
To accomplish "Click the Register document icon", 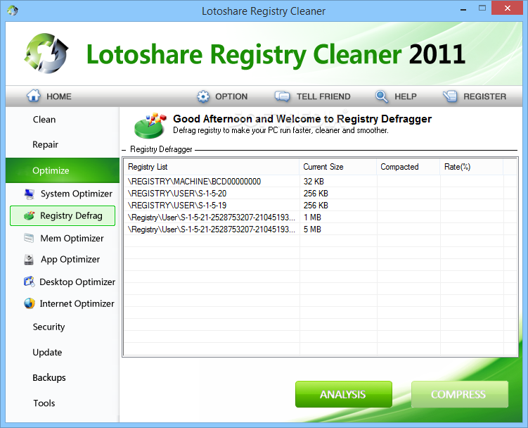I will [x=450, y=96].
